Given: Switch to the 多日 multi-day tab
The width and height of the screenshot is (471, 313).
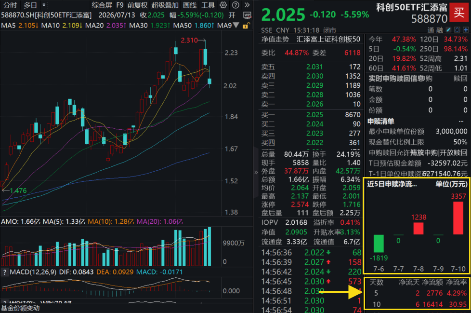Looking at the screenshot, I should [30, 5].
